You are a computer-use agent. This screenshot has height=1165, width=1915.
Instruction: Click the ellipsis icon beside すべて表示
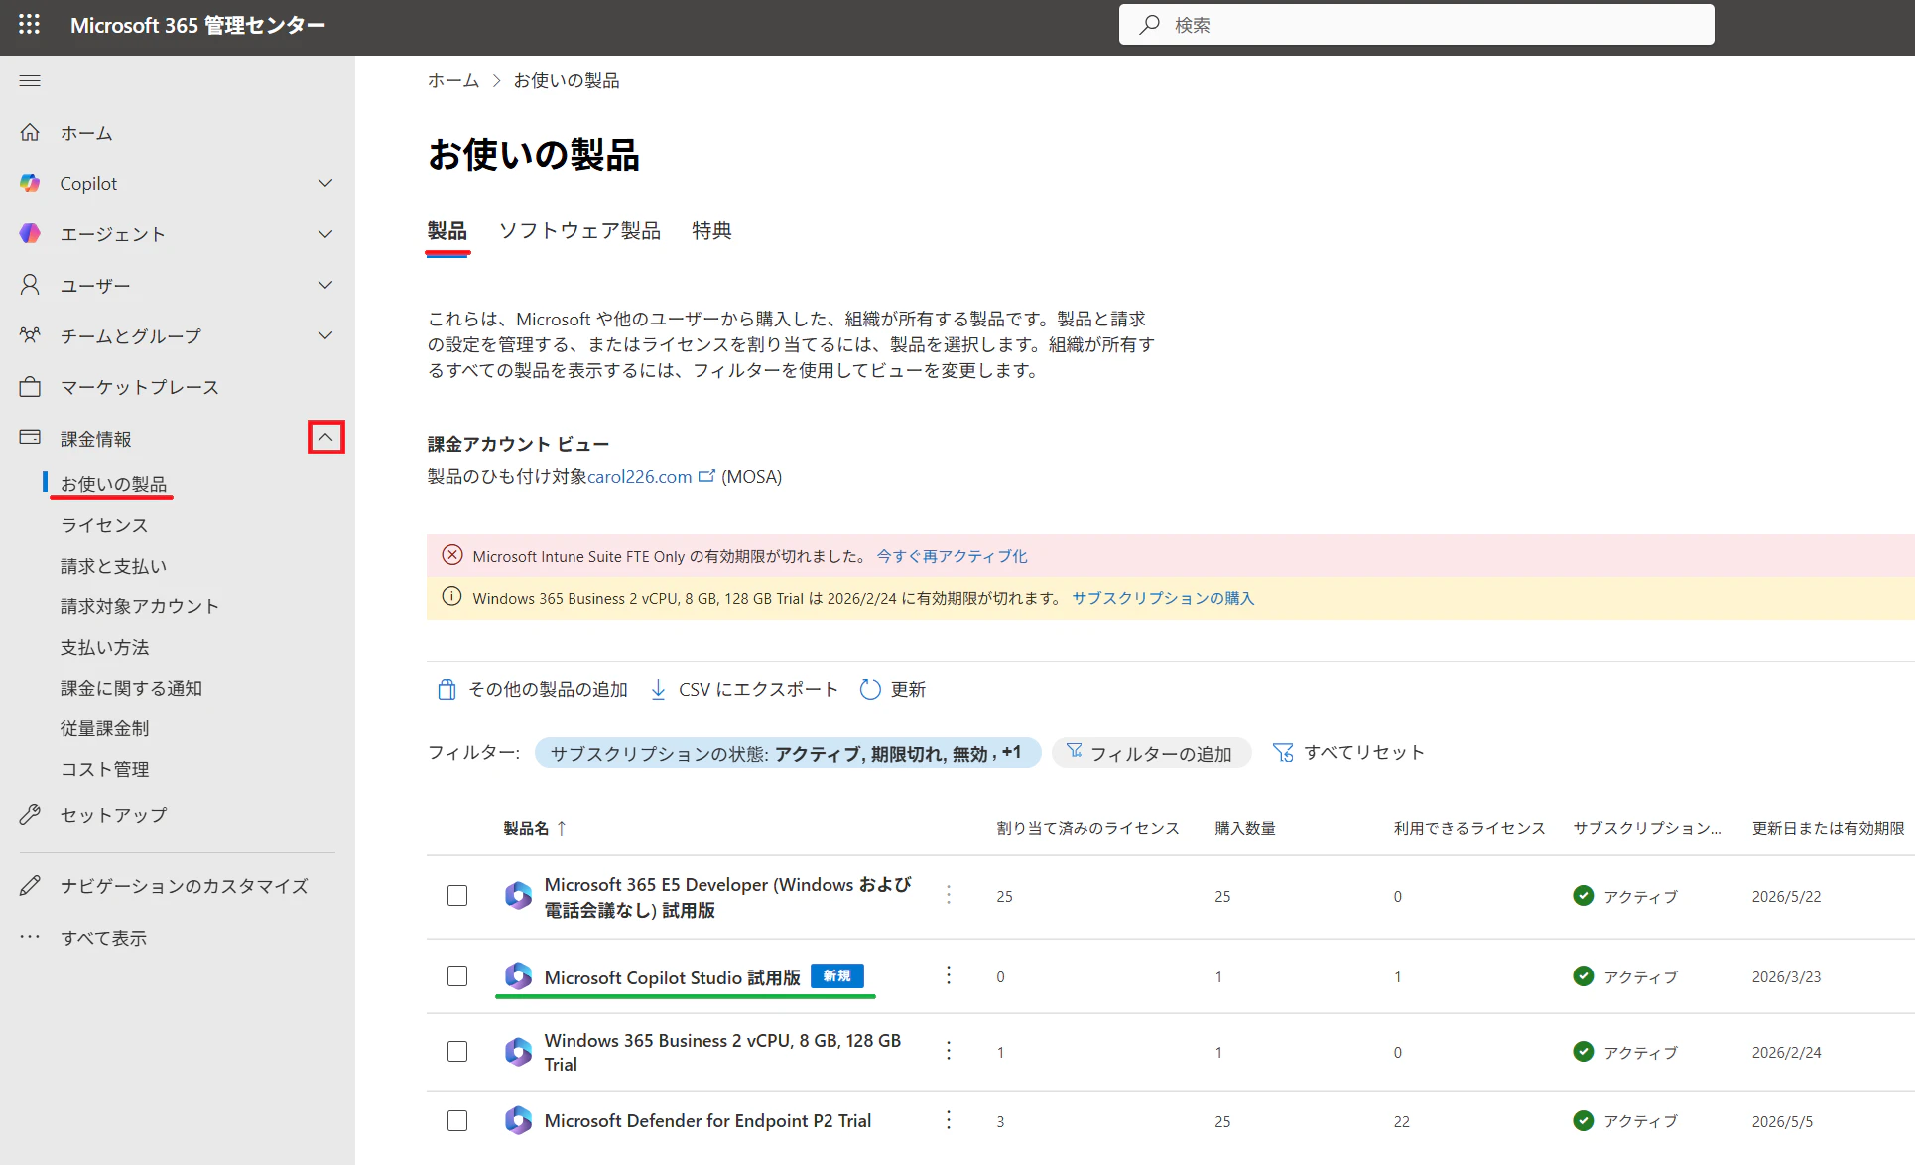coord(30,936)
